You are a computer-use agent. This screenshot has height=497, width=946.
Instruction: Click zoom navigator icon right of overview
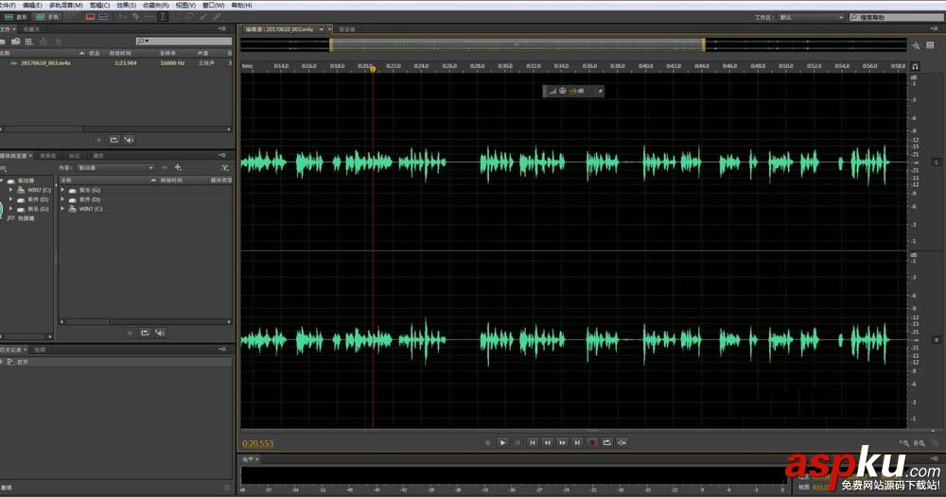coord(916,45)
